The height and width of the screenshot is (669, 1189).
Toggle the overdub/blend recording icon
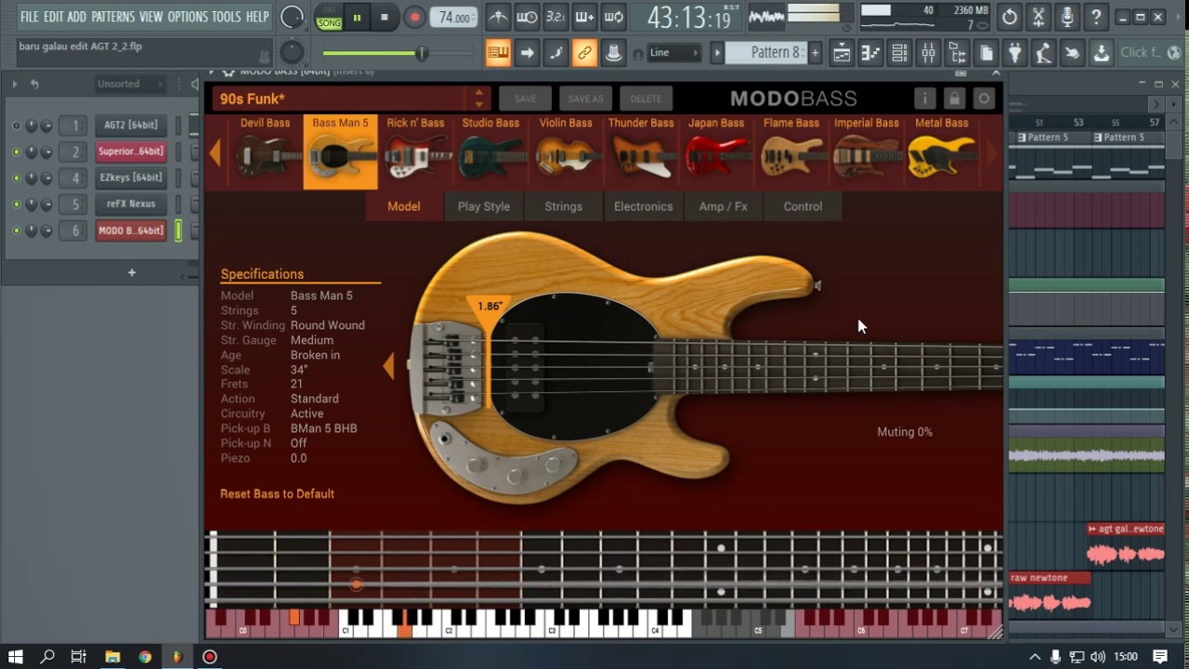tap(584, 18)
